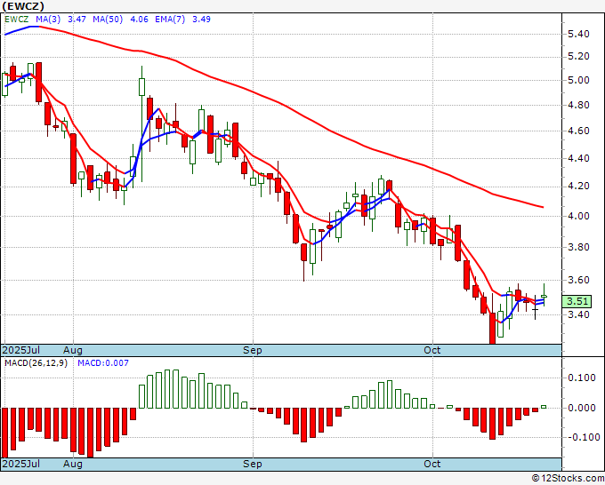Click the MA(3) legend label
The image size is (605, 485).
[48, 20]
